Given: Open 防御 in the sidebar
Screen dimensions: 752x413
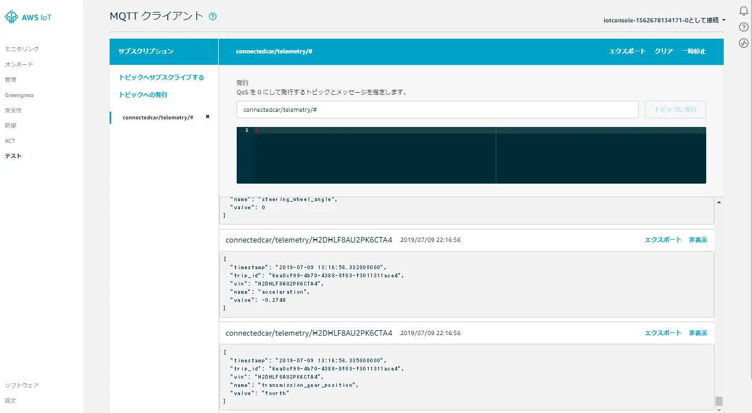Looking at the screenshot, I should 10,125.
